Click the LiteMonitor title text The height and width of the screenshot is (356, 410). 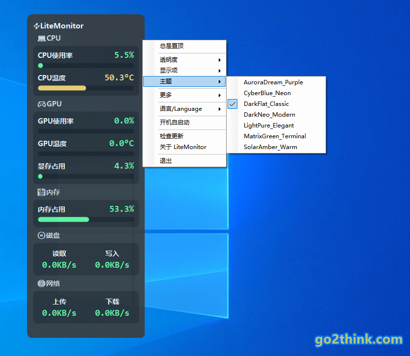62,26
